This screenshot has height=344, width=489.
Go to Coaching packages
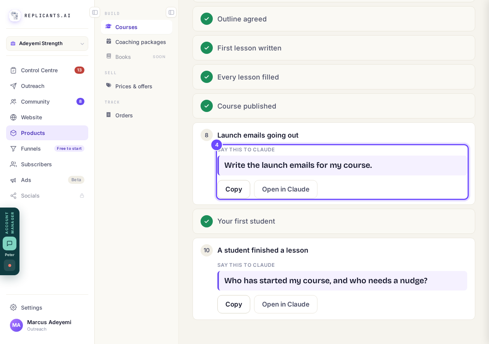click(x=136, y=42)
